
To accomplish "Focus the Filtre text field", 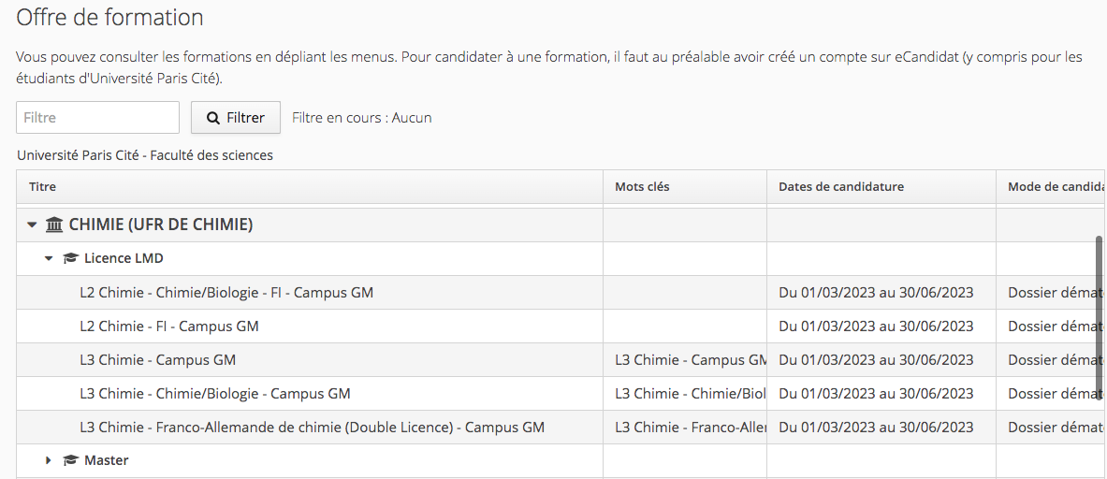I will 98,118.
